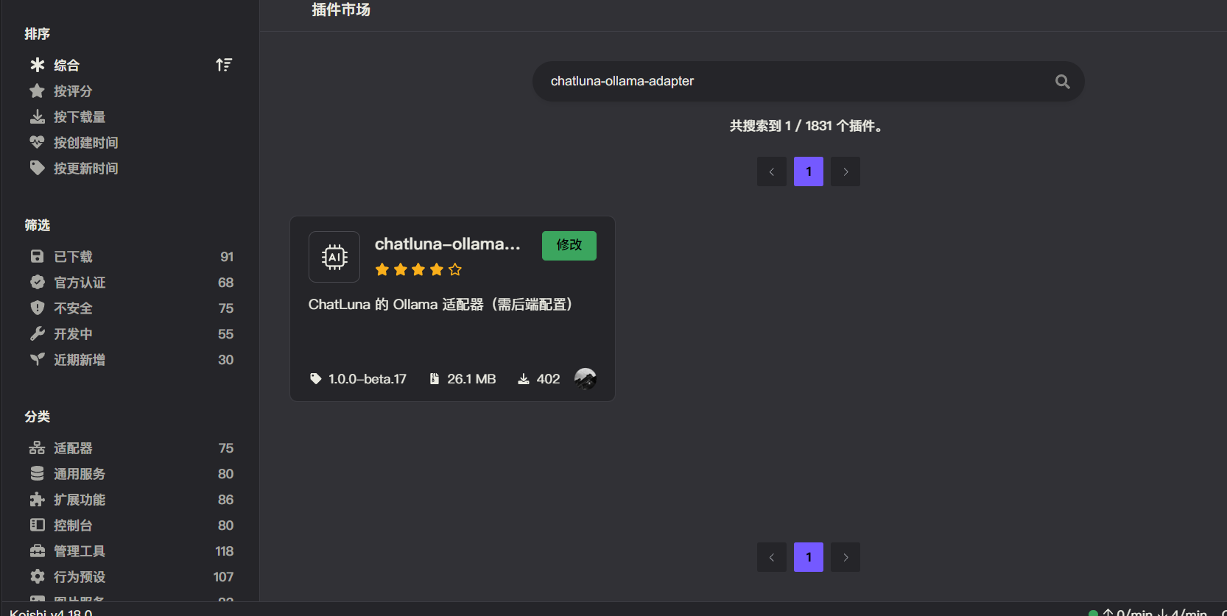Sort plugins by 按下载量
This screenshot has height=616, width=1227.
(x=79, y=117)
